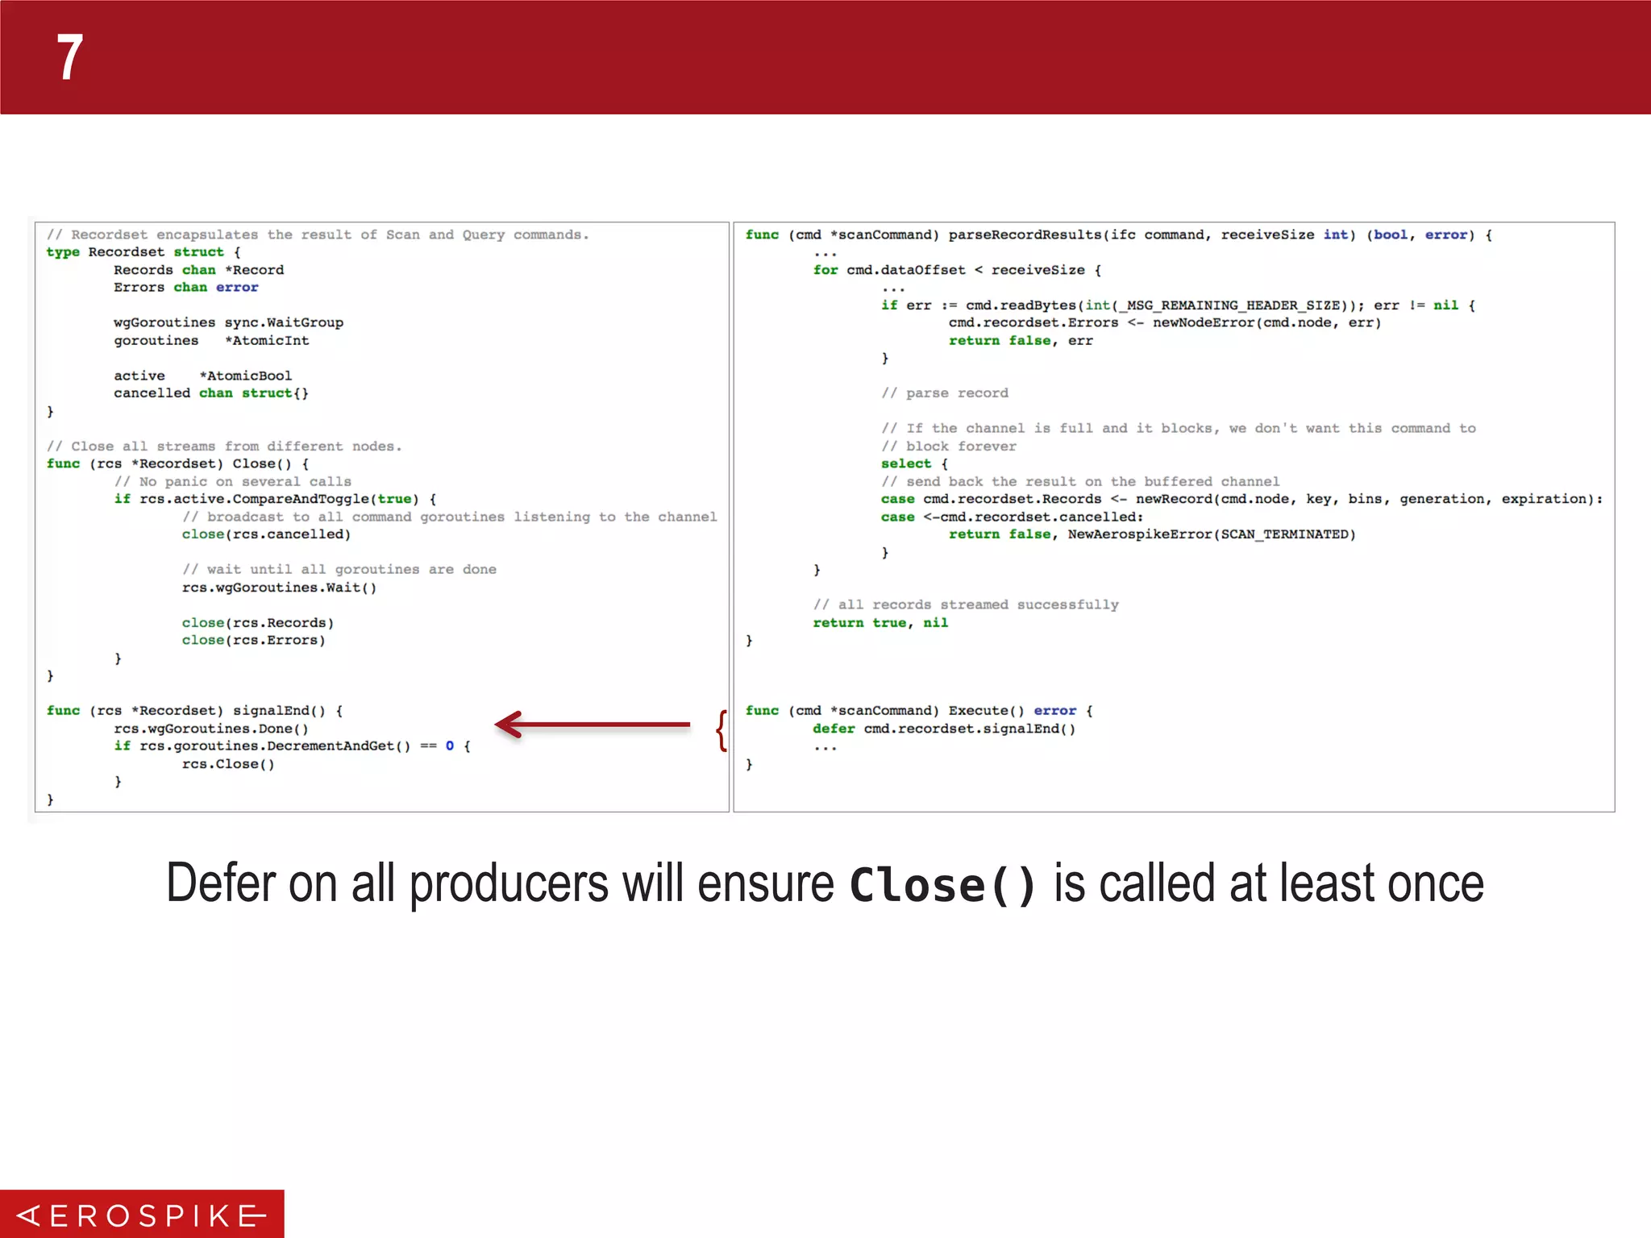Click the 'Records chan *Record' line
This screenshot has width=1651, height=1238.
[198, 270]
